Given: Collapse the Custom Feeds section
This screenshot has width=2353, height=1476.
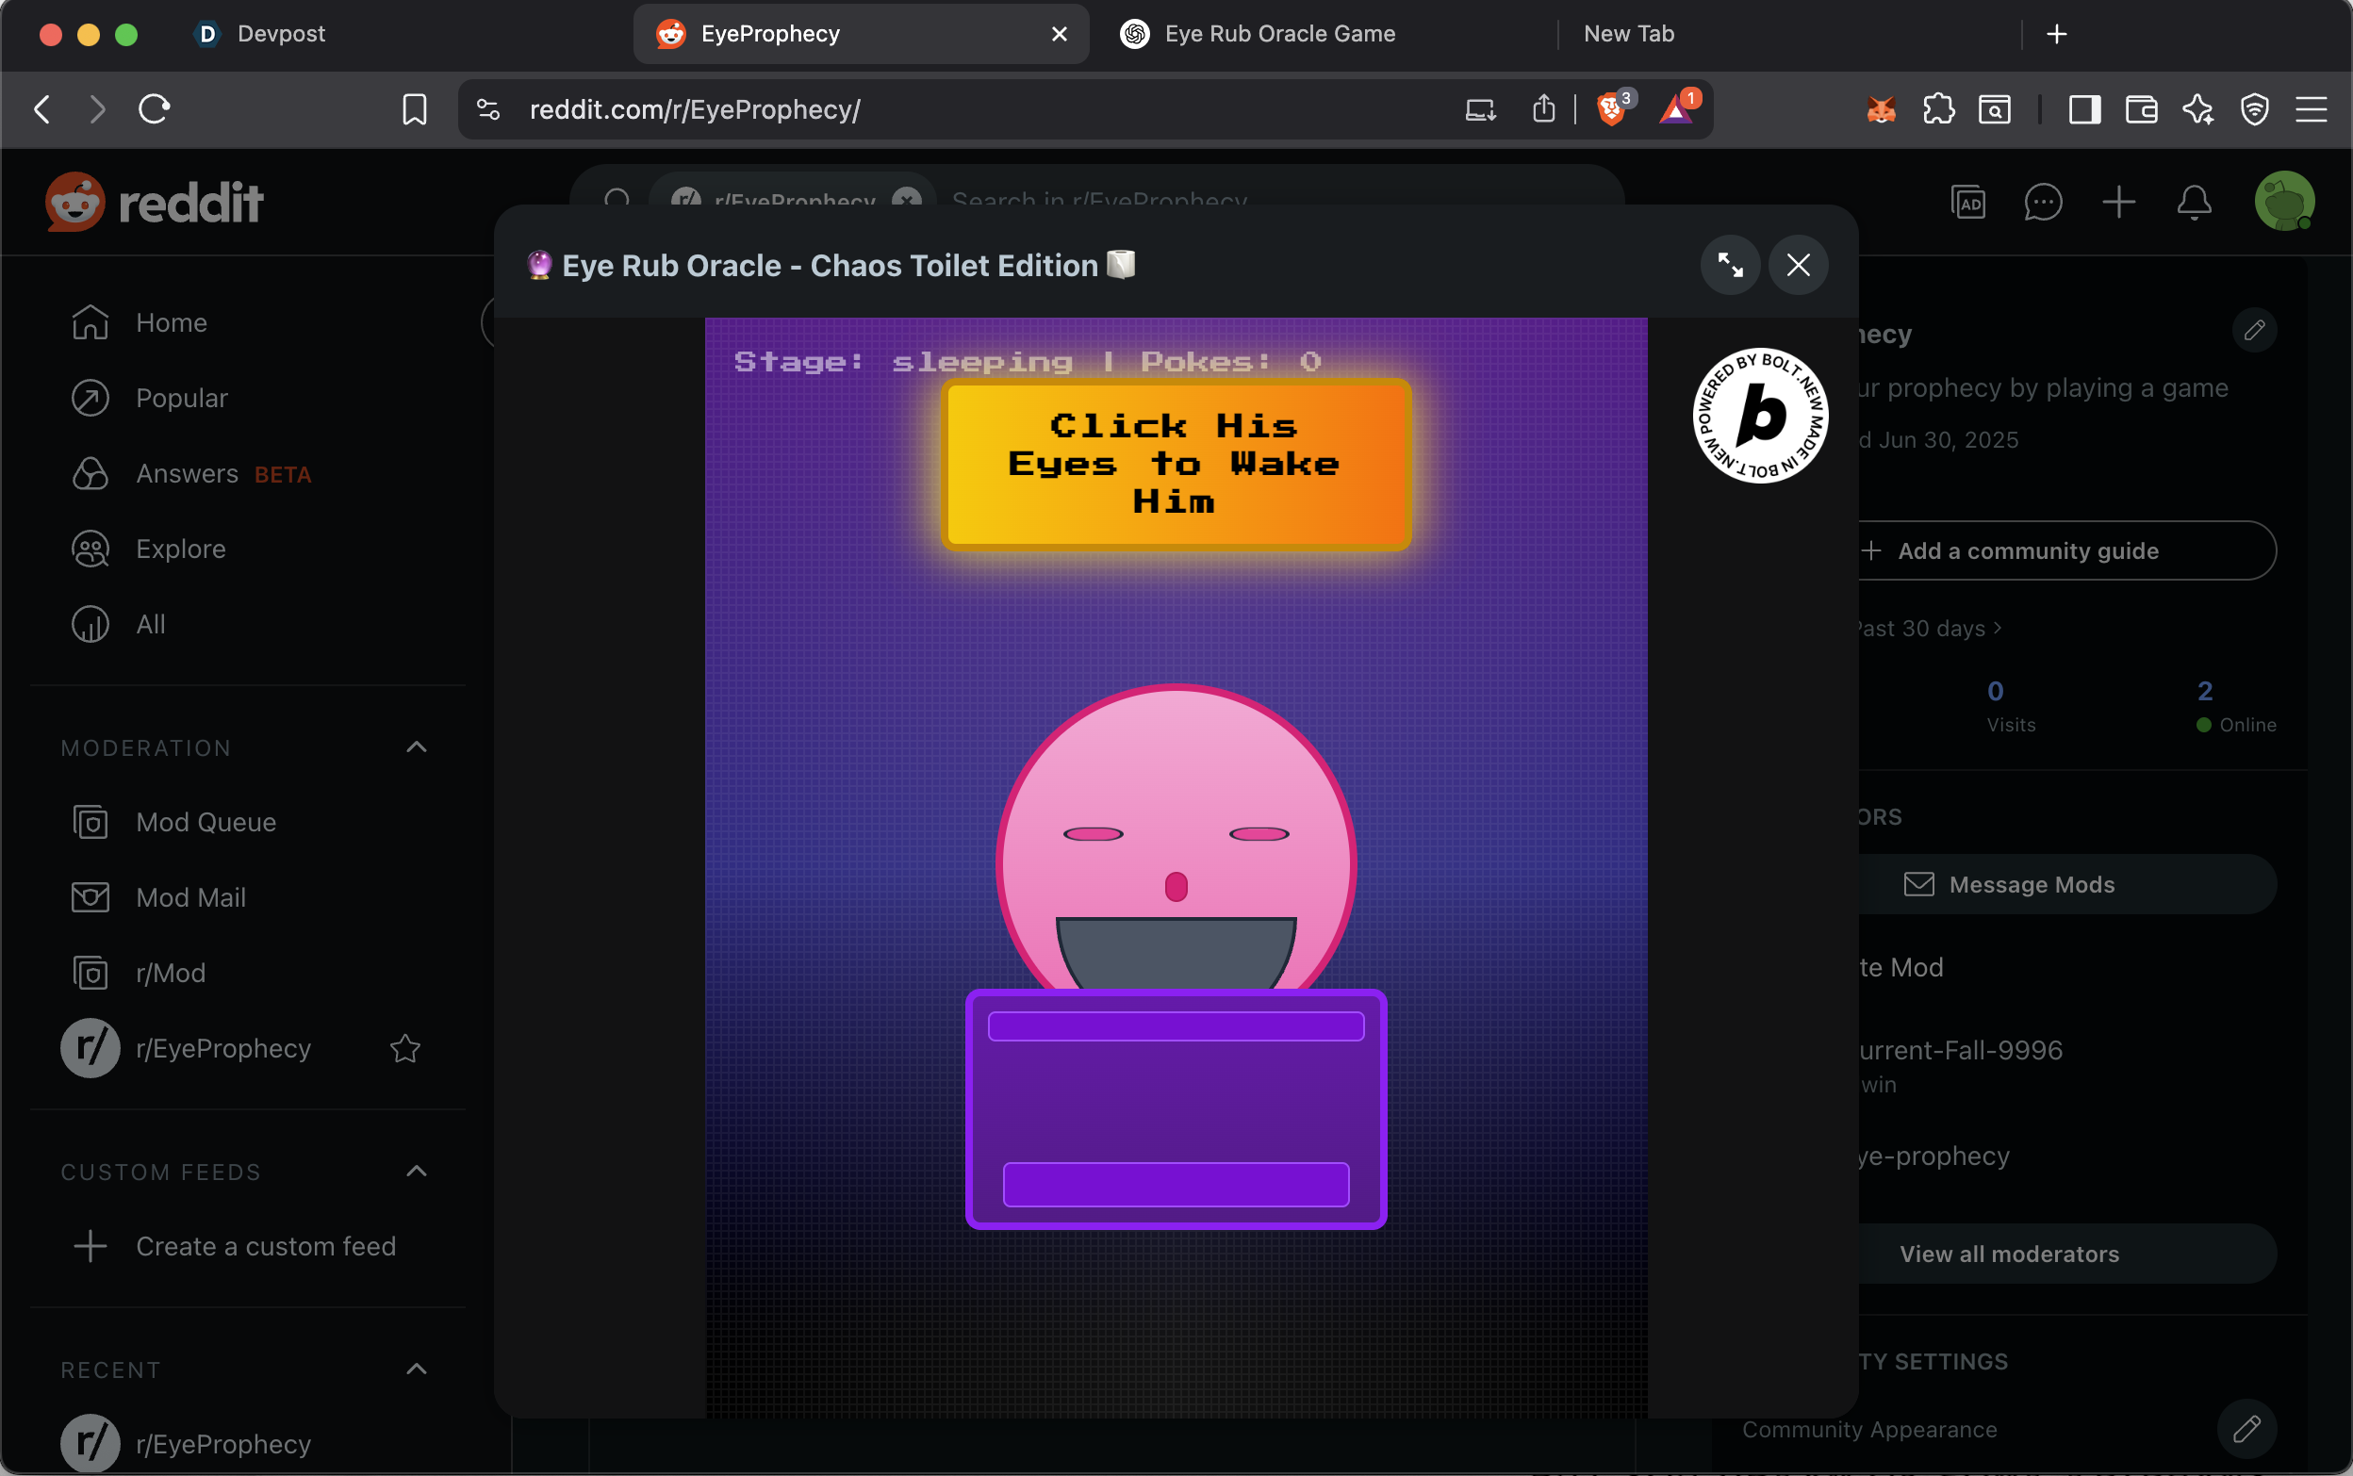Looking at the screenshot, I should click(416, 1172).
